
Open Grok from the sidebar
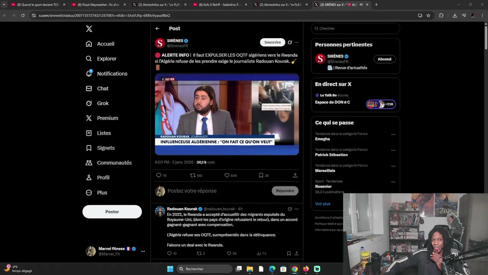97,104
